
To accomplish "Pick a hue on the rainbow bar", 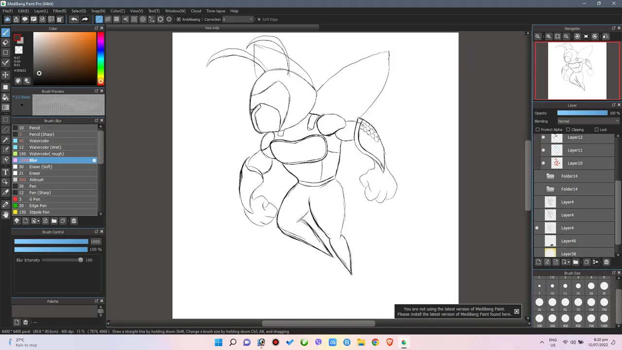I will click(101, 58).
